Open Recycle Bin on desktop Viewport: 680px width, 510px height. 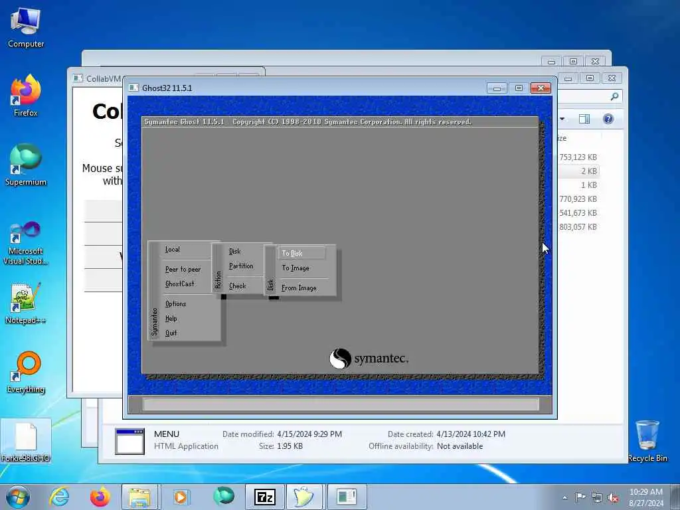click(x=647, y=441)
